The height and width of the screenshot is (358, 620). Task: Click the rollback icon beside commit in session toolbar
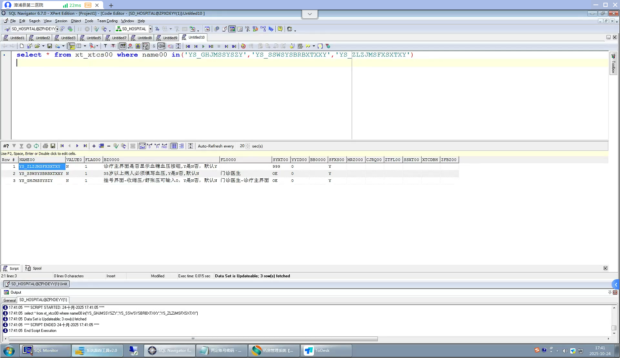point(104,29)
